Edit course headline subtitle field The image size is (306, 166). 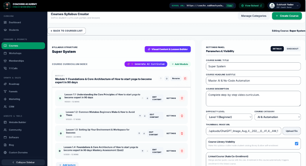pyautogui.click(x=253, y=81)
